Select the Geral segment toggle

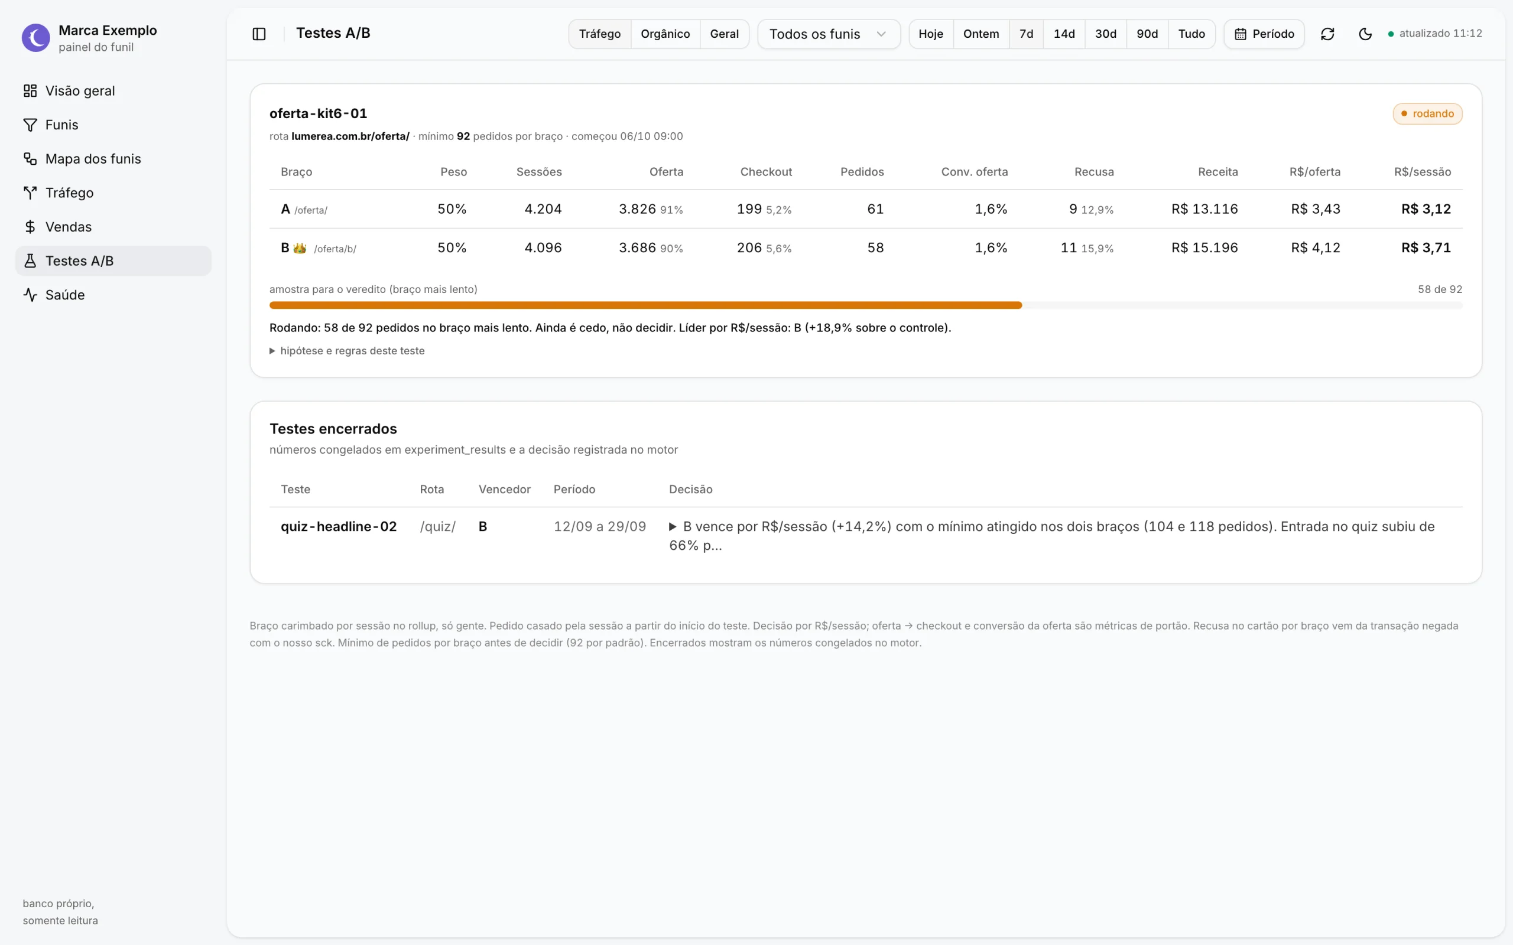[x=724, y=34]
